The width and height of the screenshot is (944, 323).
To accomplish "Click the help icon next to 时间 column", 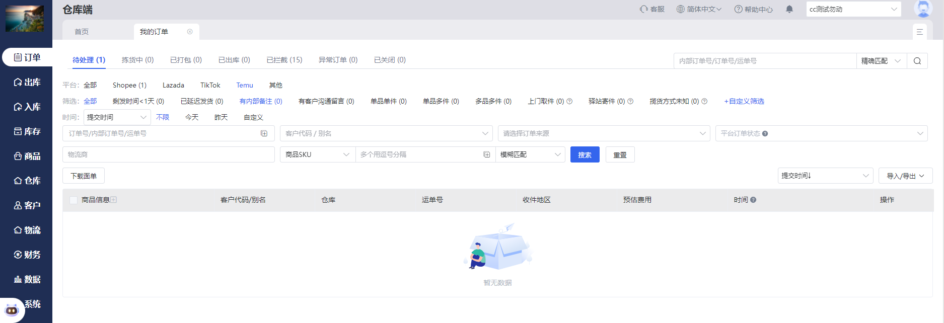I will tap(753, 200).
